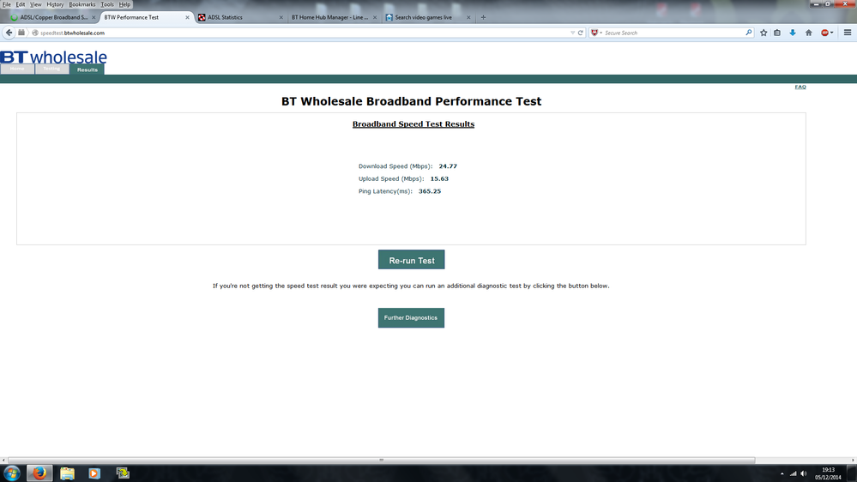Viewport: 857px width, 482px height.
Task: Click the Re-run Test button
Action: click(x=412, y=260)
